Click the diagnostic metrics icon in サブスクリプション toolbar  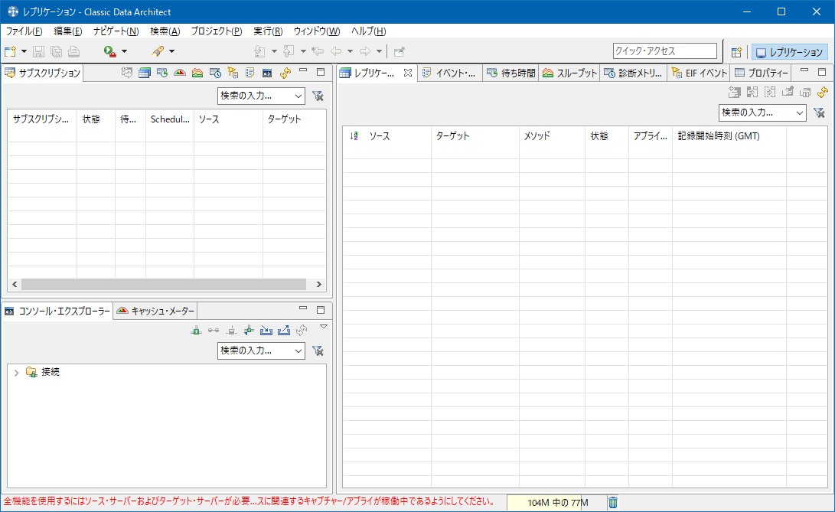[215, 73]
